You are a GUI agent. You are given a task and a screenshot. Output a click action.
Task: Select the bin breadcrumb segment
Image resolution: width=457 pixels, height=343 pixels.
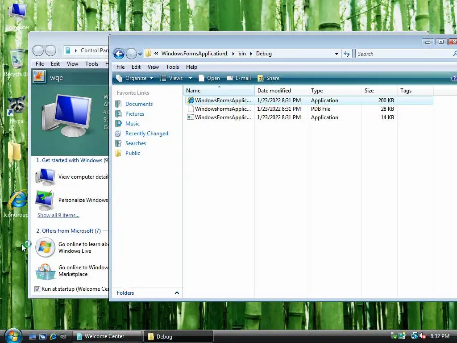pos(242,54)
